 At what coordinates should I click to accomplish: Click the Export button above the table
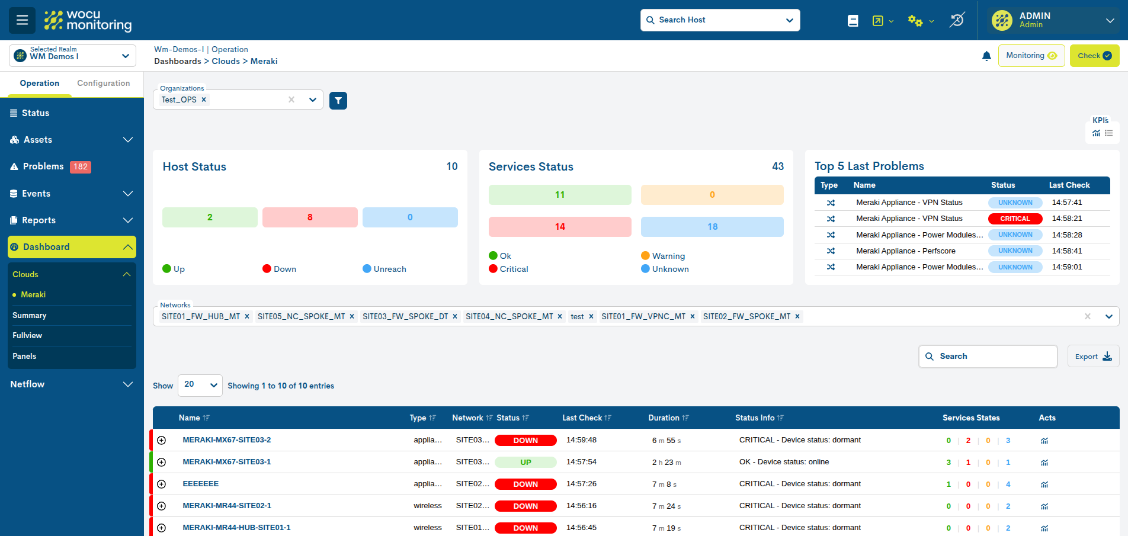click(1093, 356)
